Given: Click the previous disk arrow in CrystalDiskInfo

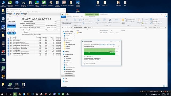Looking at the screenshot, I should click(8, 19).
